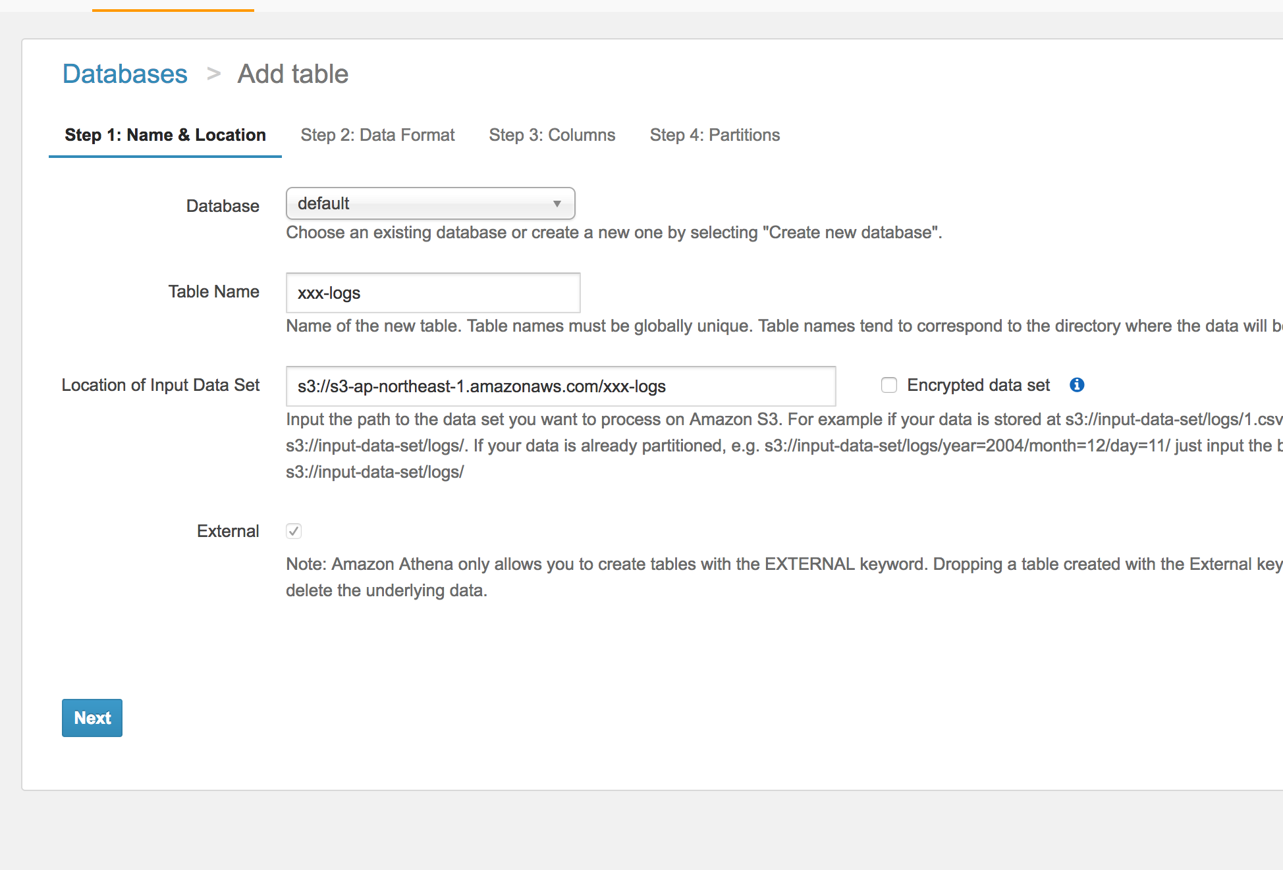Screen dimensions: 1283x870
Task: Go to Step 2: Data Format tab
Action: click(x=377, y=135)
